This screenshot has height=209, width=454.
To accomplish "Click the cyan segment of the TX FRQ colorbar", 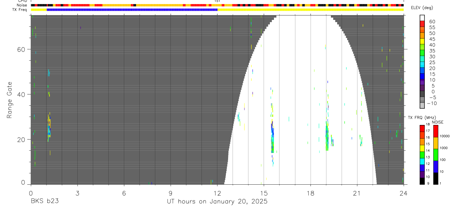I will pos(422,161).
